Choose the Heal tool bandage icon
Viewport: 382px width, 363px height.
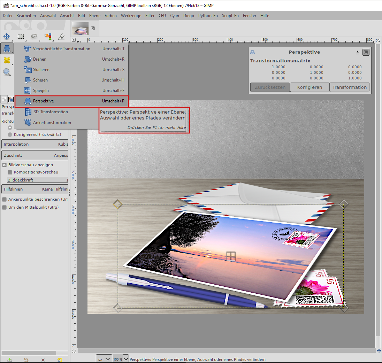tap(7, 60)
